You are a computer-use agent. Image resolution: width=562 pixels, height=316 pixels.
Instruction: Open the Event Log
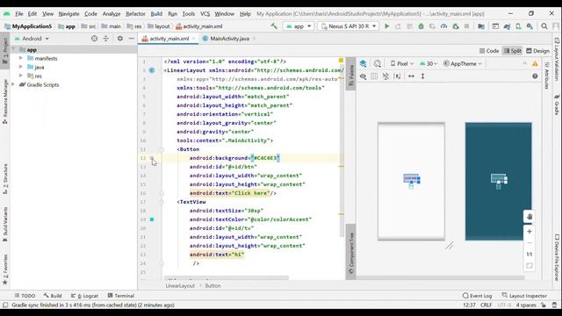(477, 296)
